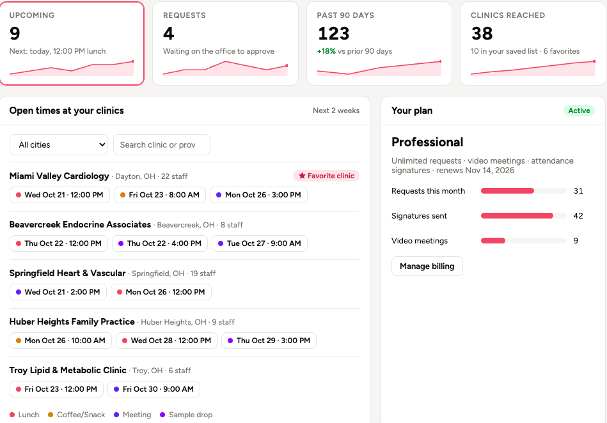The height and width of the screenshot is (423, 607).
Task: Focus the Search clinic or provider field
Action: (162, 144)
